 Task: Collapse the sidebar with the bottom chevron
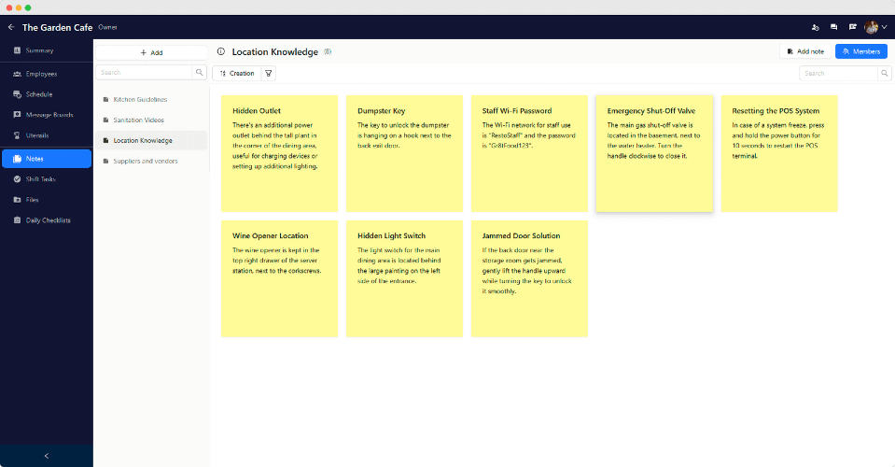[x=47, y=456]
